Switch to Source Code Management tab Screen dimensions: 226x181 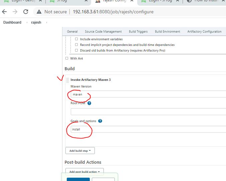coord(103,32)
